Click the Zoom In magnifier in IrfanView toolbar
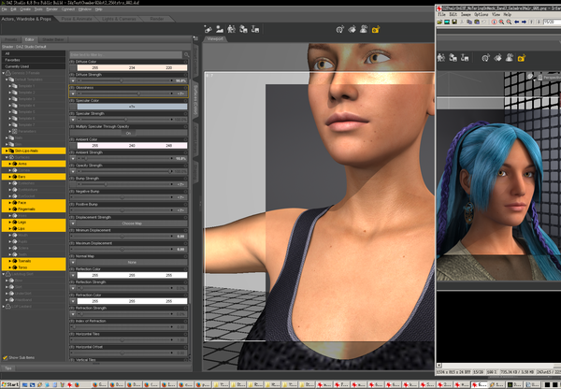561x389 pixels. 501,22
